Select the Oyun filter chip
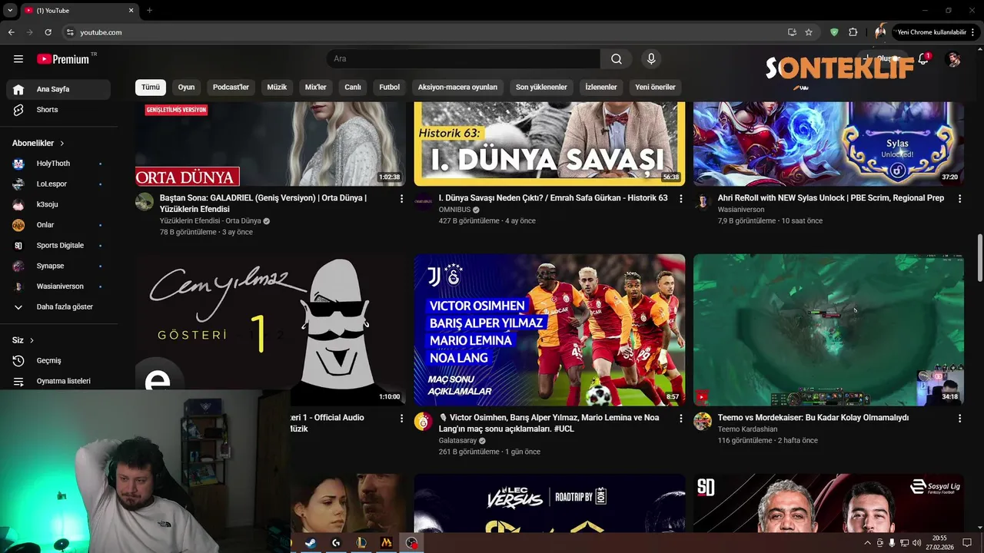 pos(186,88)
